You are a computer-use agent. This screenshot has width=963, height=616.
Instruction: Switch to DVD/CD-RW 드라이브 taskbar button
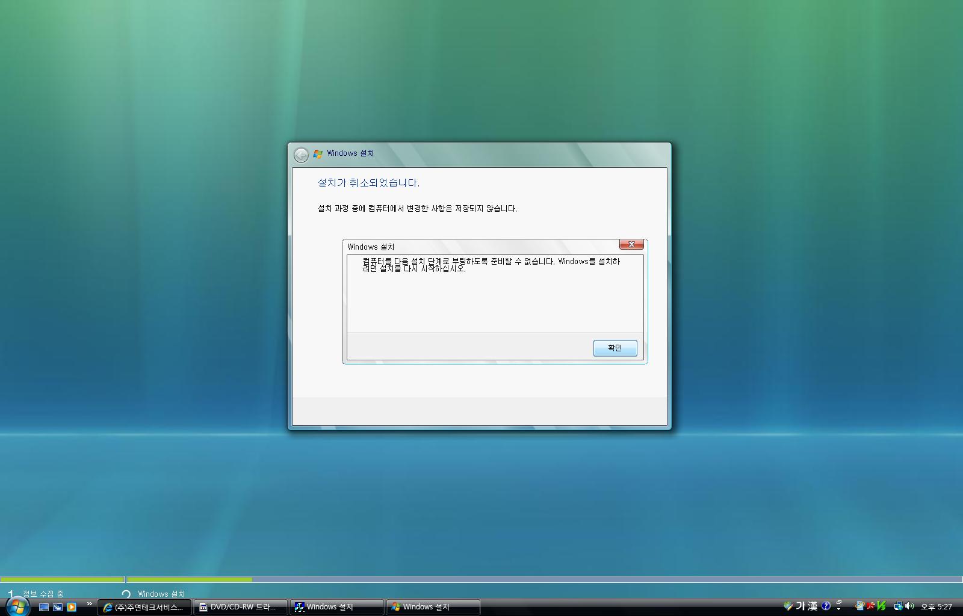(240, 607)
